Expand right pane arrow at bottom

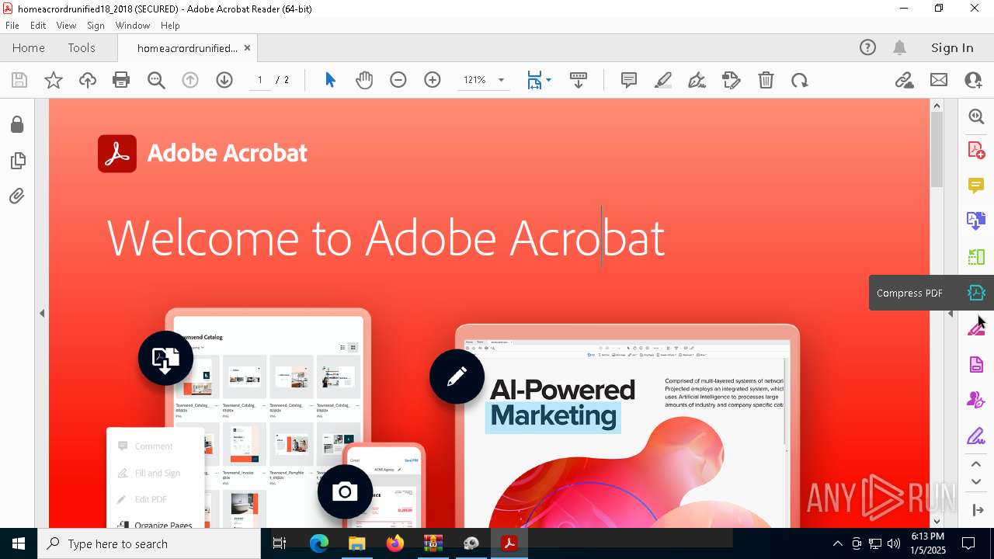(978, 510)
